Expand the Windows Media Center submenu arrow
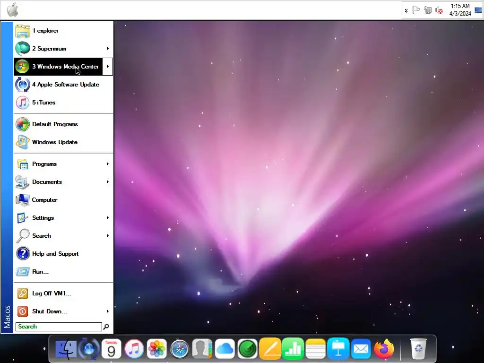484x363 pixels. point(107,66)
